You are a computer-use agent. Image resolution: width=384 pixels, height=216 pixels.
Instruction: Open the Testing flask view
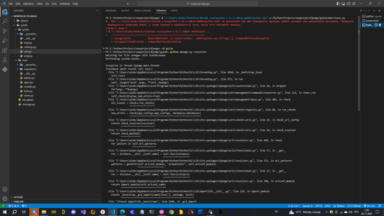tap(5, 60)
